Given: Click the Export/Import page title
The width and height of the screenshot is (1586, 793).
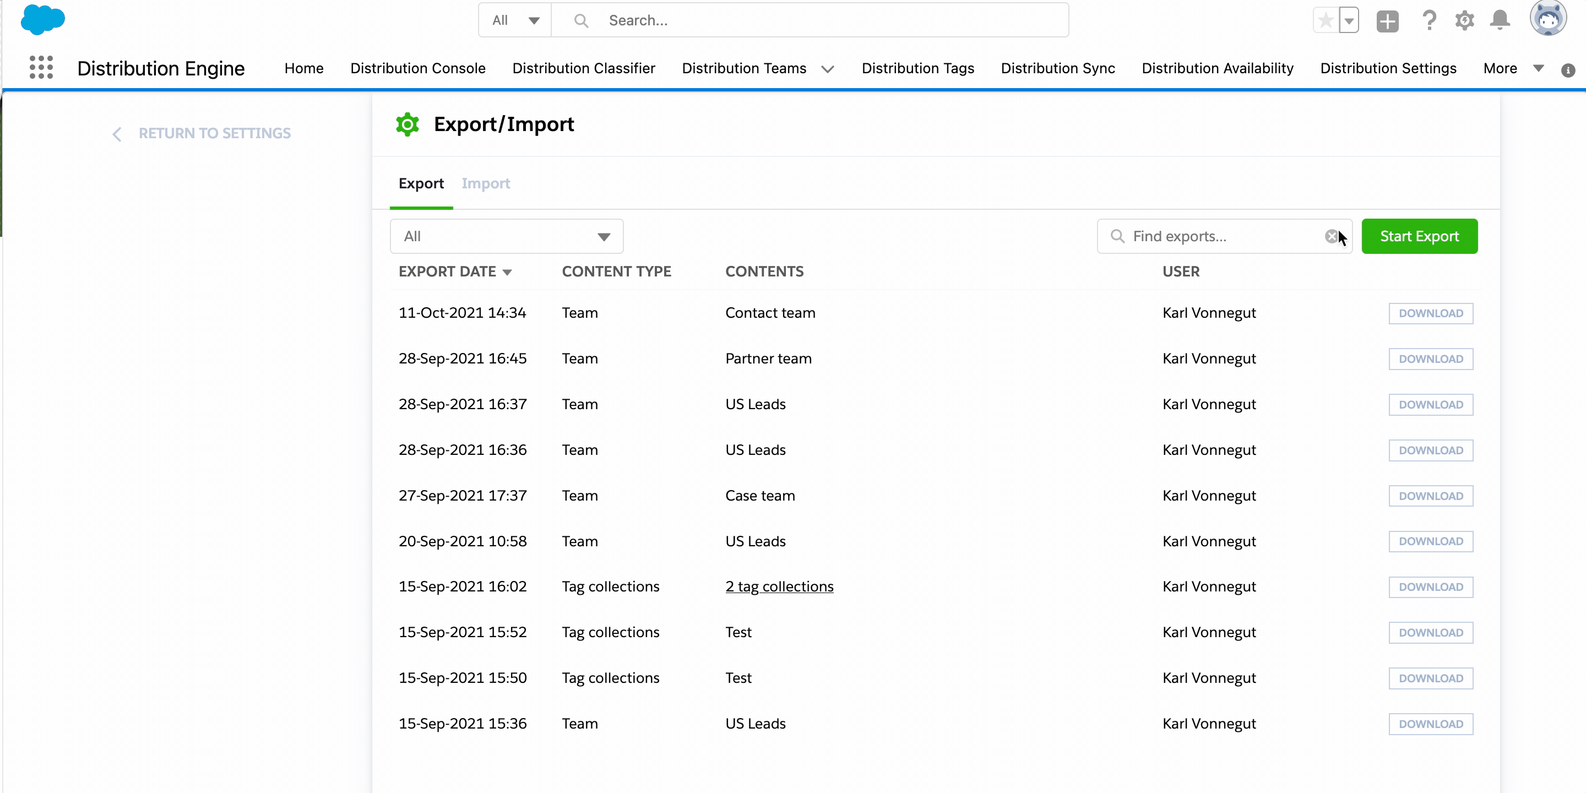Looking at the screenshot, I should coord(504,124).
